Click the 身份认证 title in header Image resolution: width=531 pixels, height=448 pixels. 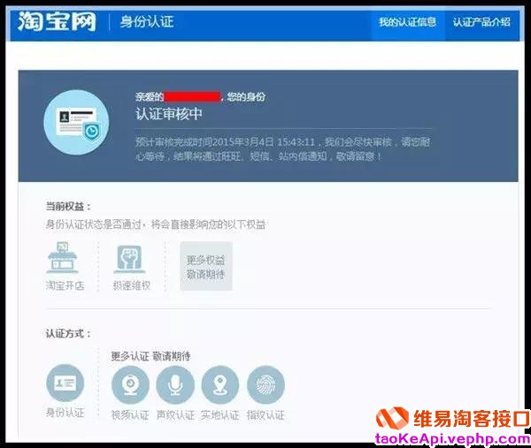click(x=147, y=22)
